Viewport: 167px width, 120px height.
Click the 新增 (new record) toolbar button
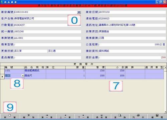click(10, 116)
